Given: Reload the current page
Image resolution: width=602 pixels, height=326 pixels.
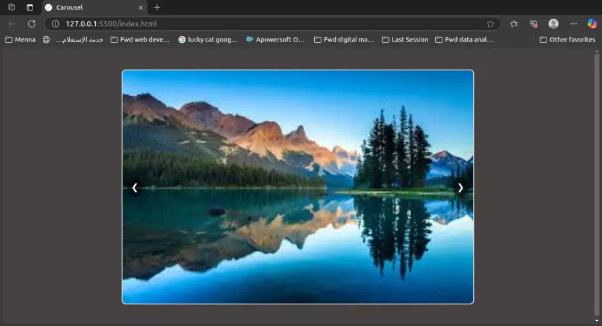Looking at the screenshot, I should pos(31,24).
